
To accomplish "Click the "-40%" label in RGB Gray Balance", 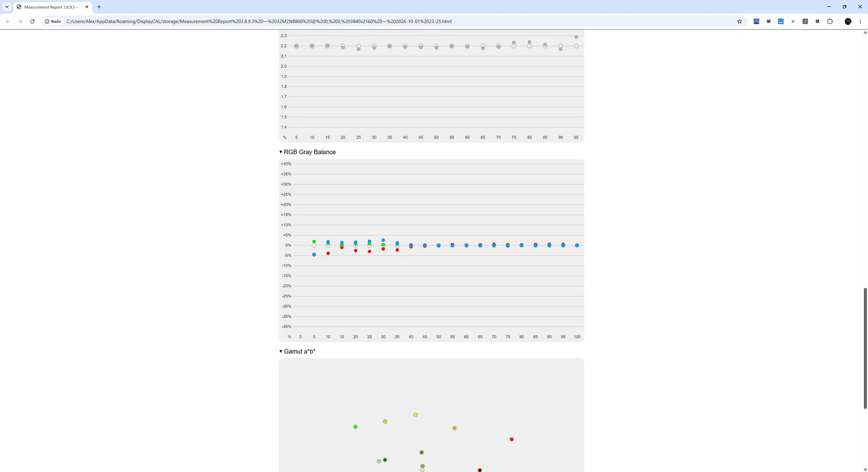I will point(286,327).
